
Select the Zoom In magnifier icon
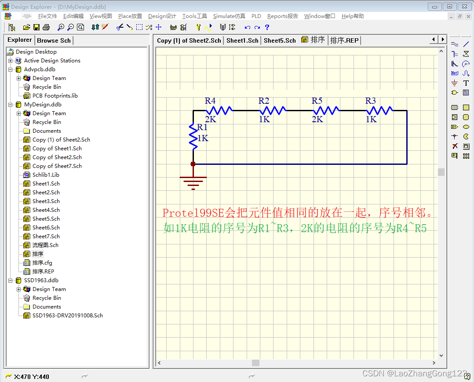point(61,28)
